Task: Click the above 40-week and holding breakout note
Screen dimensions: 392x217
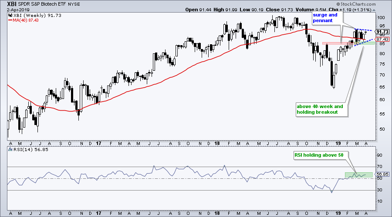Action: [x=322, y=109]
